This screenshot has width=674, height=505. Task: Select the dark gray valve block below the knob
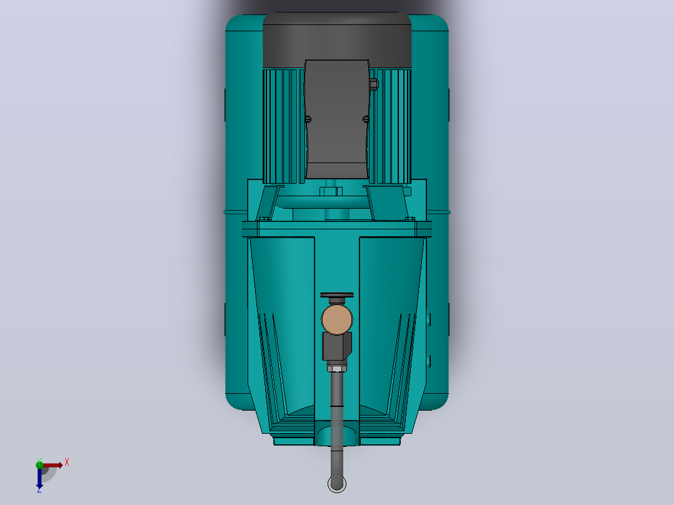point(337,346)
